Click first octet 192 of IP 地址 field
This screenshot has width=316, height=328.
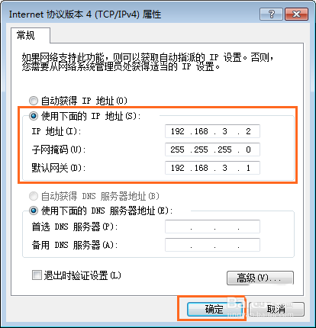click(178, 131)
